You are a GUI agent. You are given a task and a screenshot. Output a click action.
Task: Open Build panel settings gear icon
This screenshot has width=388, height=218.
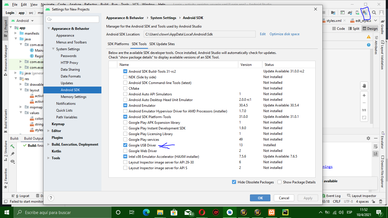pos(368,138)
